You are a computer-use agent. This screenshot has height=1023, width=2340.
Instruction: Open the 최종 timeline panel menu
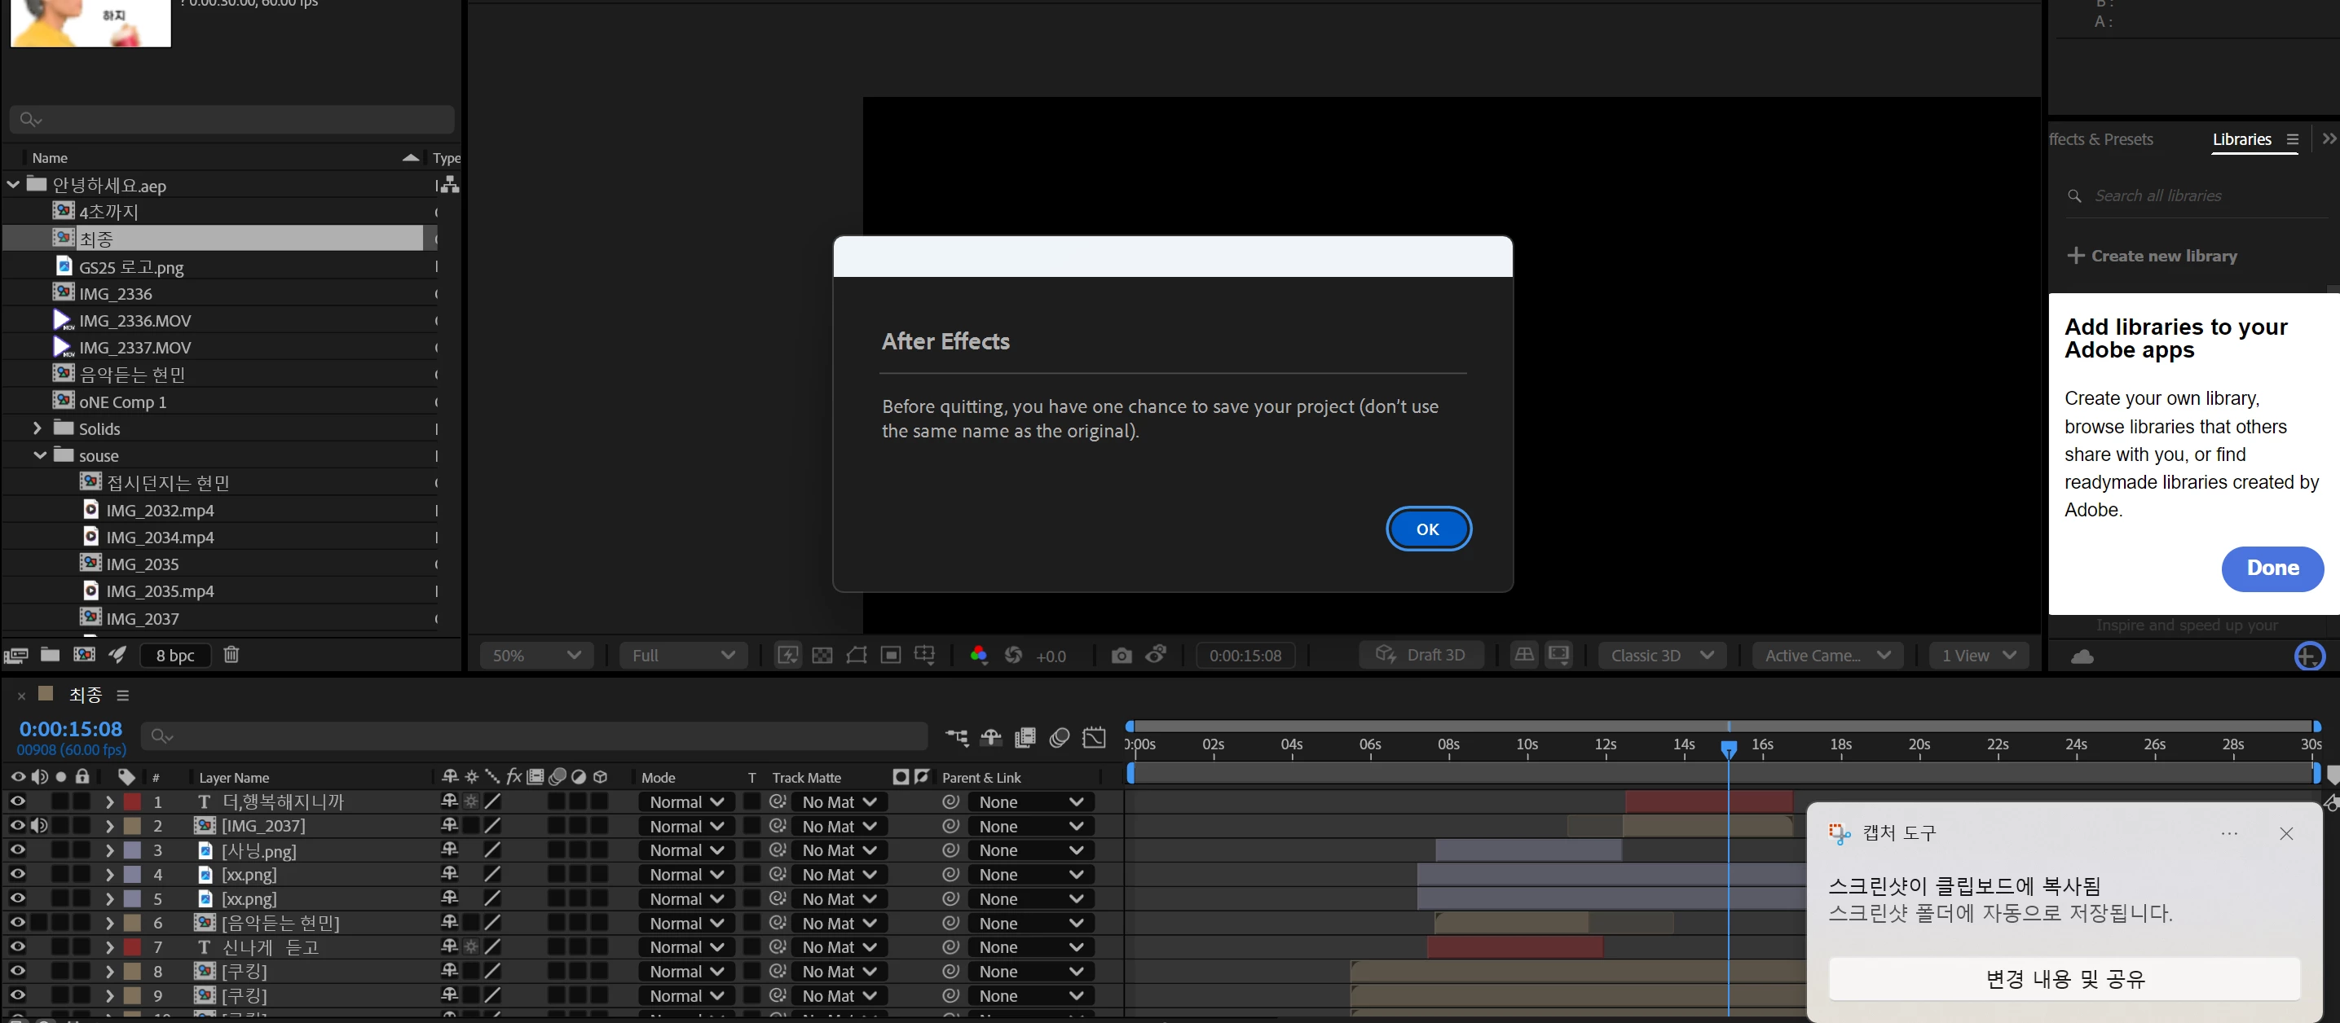point(122,696)
